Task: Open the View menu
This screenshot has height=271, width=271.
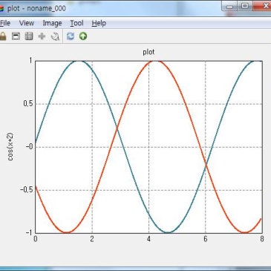Action: [27, 23]
